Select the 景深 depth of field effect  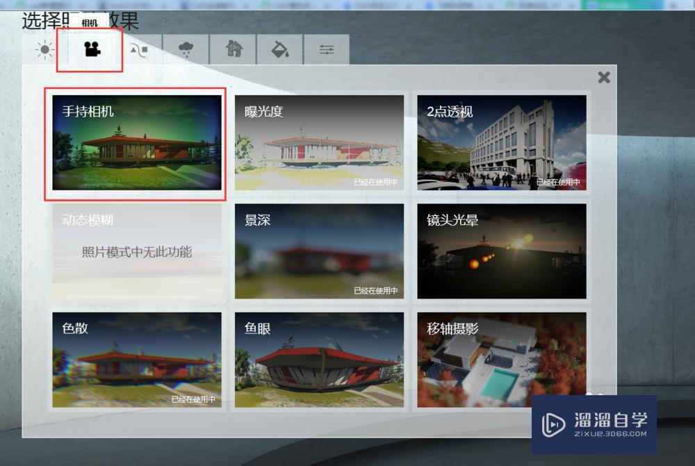[x=319, y=251]
